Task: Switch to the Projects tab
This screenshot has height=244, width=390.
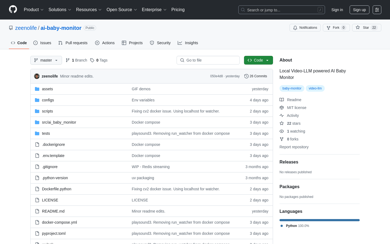Action: (x=132, y=43)
